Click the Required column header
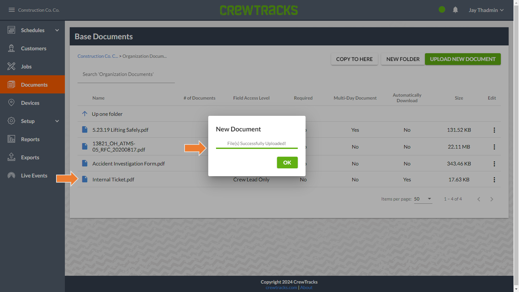Viewport: 519px width, 292px height. point(303,98)
